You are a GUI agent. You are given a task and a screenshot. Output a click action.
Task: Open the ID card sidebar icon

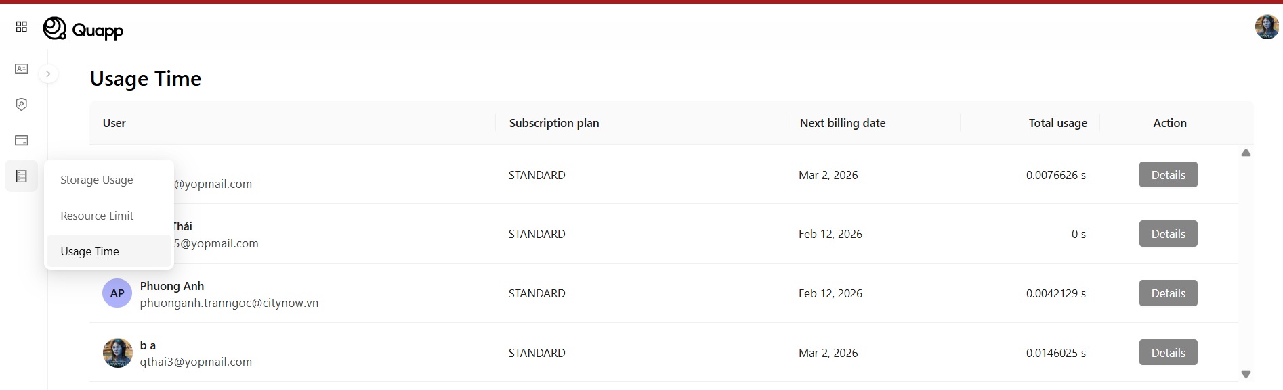(22, 69)
